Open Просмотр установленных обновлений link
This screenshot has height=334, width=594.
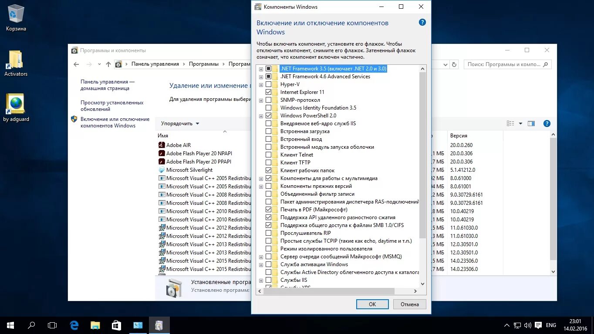coord(112,106)
